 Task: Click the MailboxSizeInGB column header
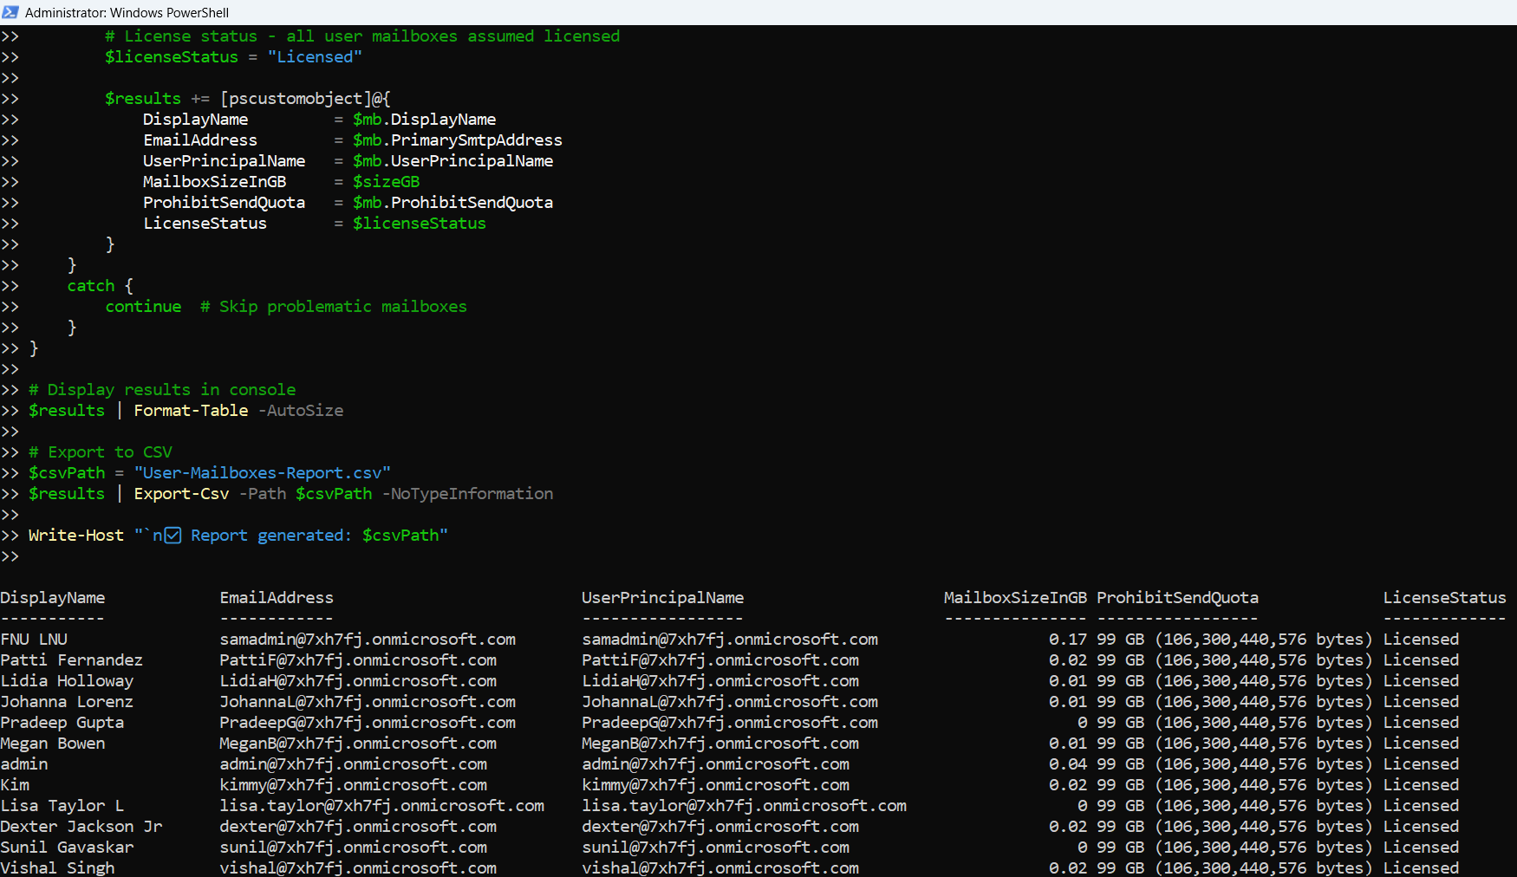pos(1014,598)
